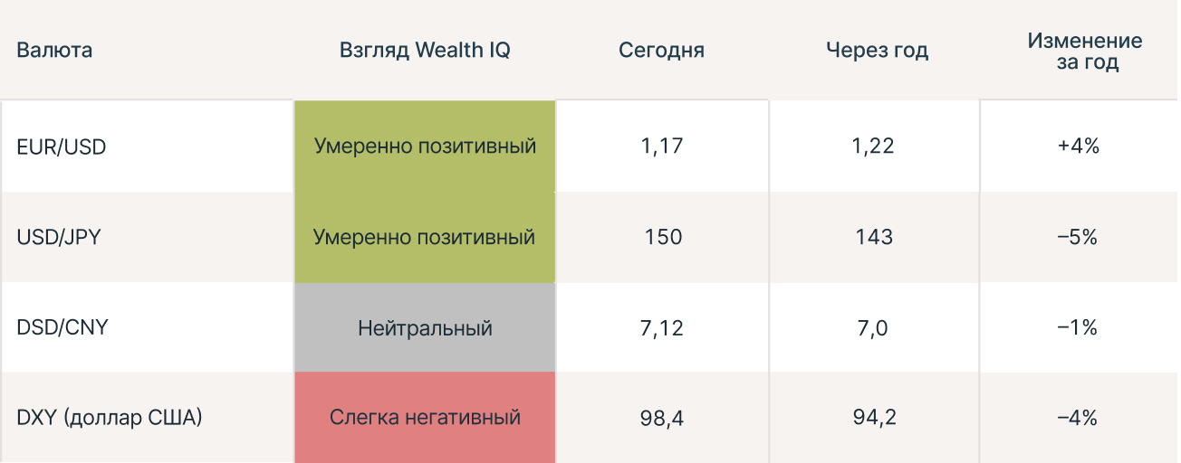This screenshot has height=463, width=1181.
Task: Select the "Через год" column header
Action: coord(877,50)
